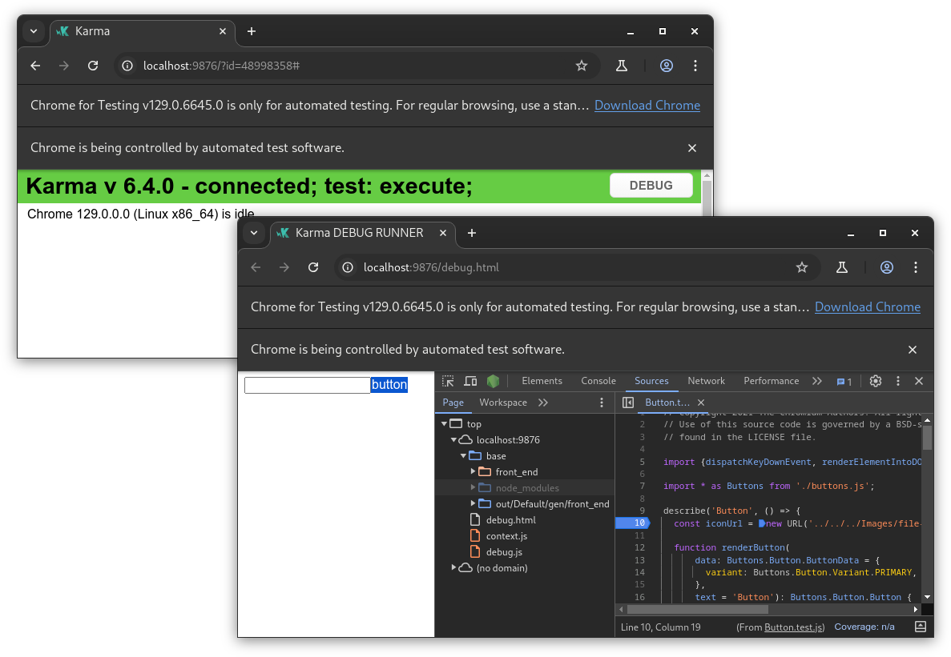Reload the Karma DEBUG RUNNER page

click(x=314, y=267)
